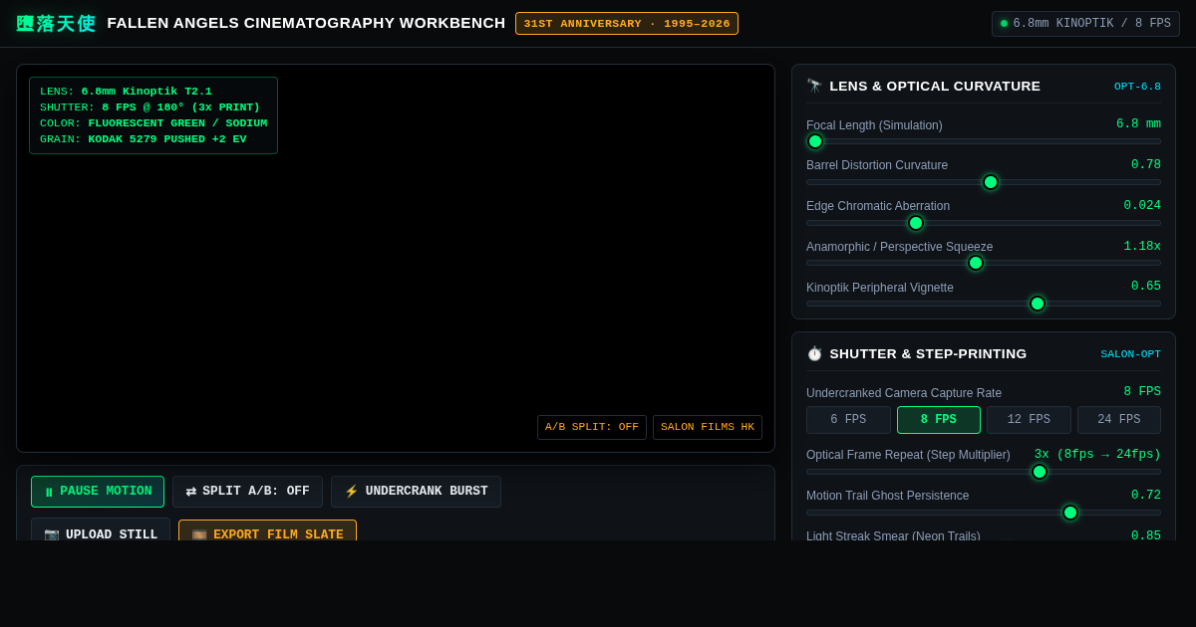The width and height of the screenshot is (1196, 627).
Task: Select 6 FPS capture rate
Action: click(x=848, y=420)
